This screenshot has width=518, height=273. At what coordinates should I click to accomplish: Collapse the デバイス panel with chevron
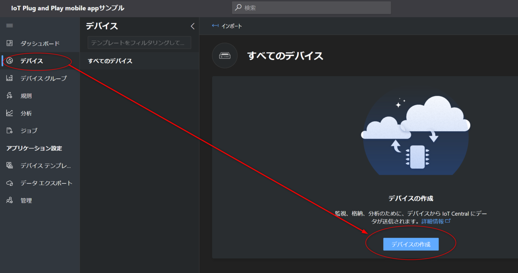[193, 26]
